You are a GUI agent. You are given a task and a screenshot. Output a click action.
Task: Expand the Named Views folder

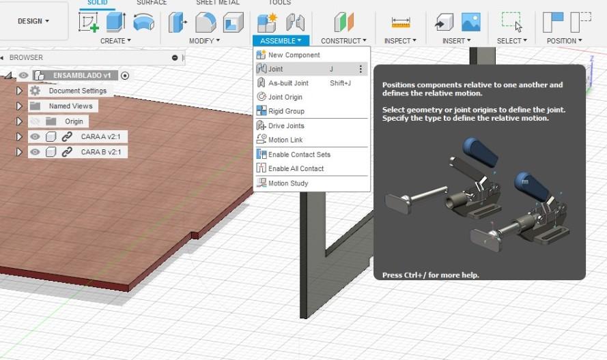19,106
